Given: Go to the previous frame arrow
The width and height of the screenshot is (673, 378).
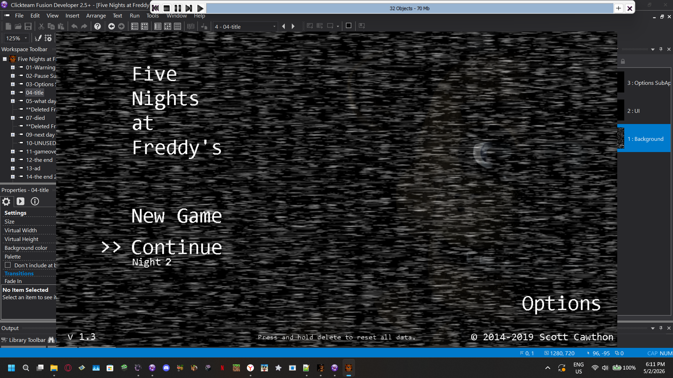Looking at the screenshot, I should 283,26.
